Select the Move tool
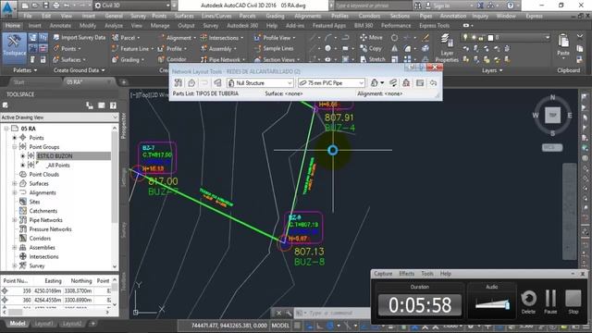 (371, 37)
